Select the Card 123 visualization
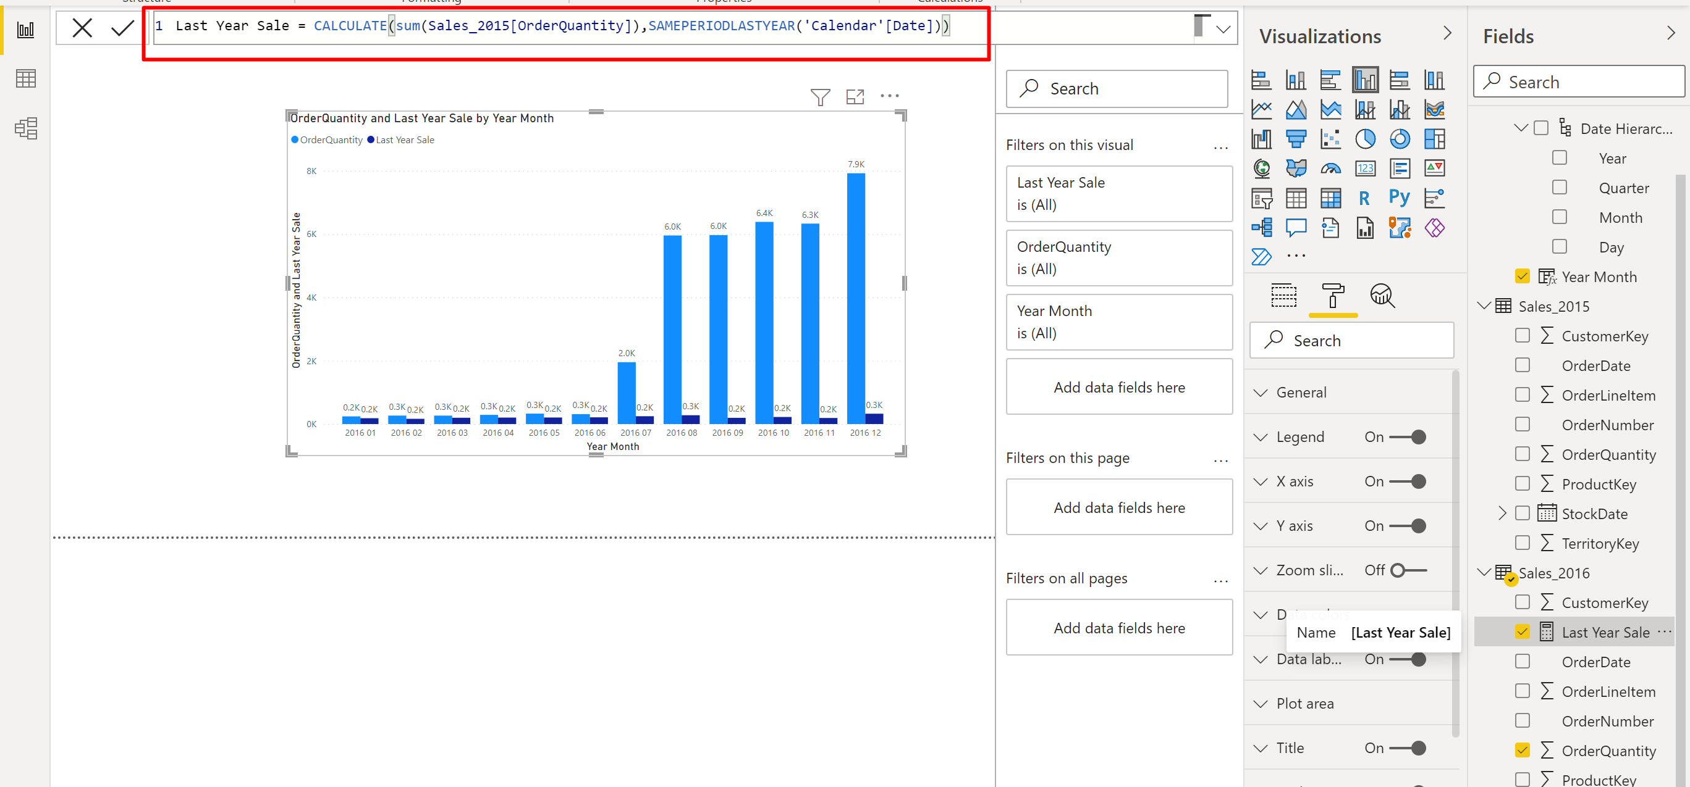Screen dimensions: 1690x787 (1365, 169)
